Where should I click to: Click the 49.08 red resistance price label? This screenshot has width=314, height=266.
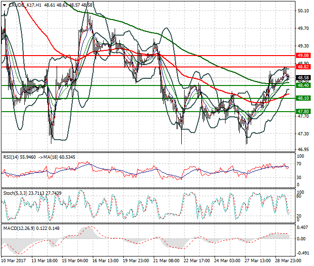click(303, 55)
